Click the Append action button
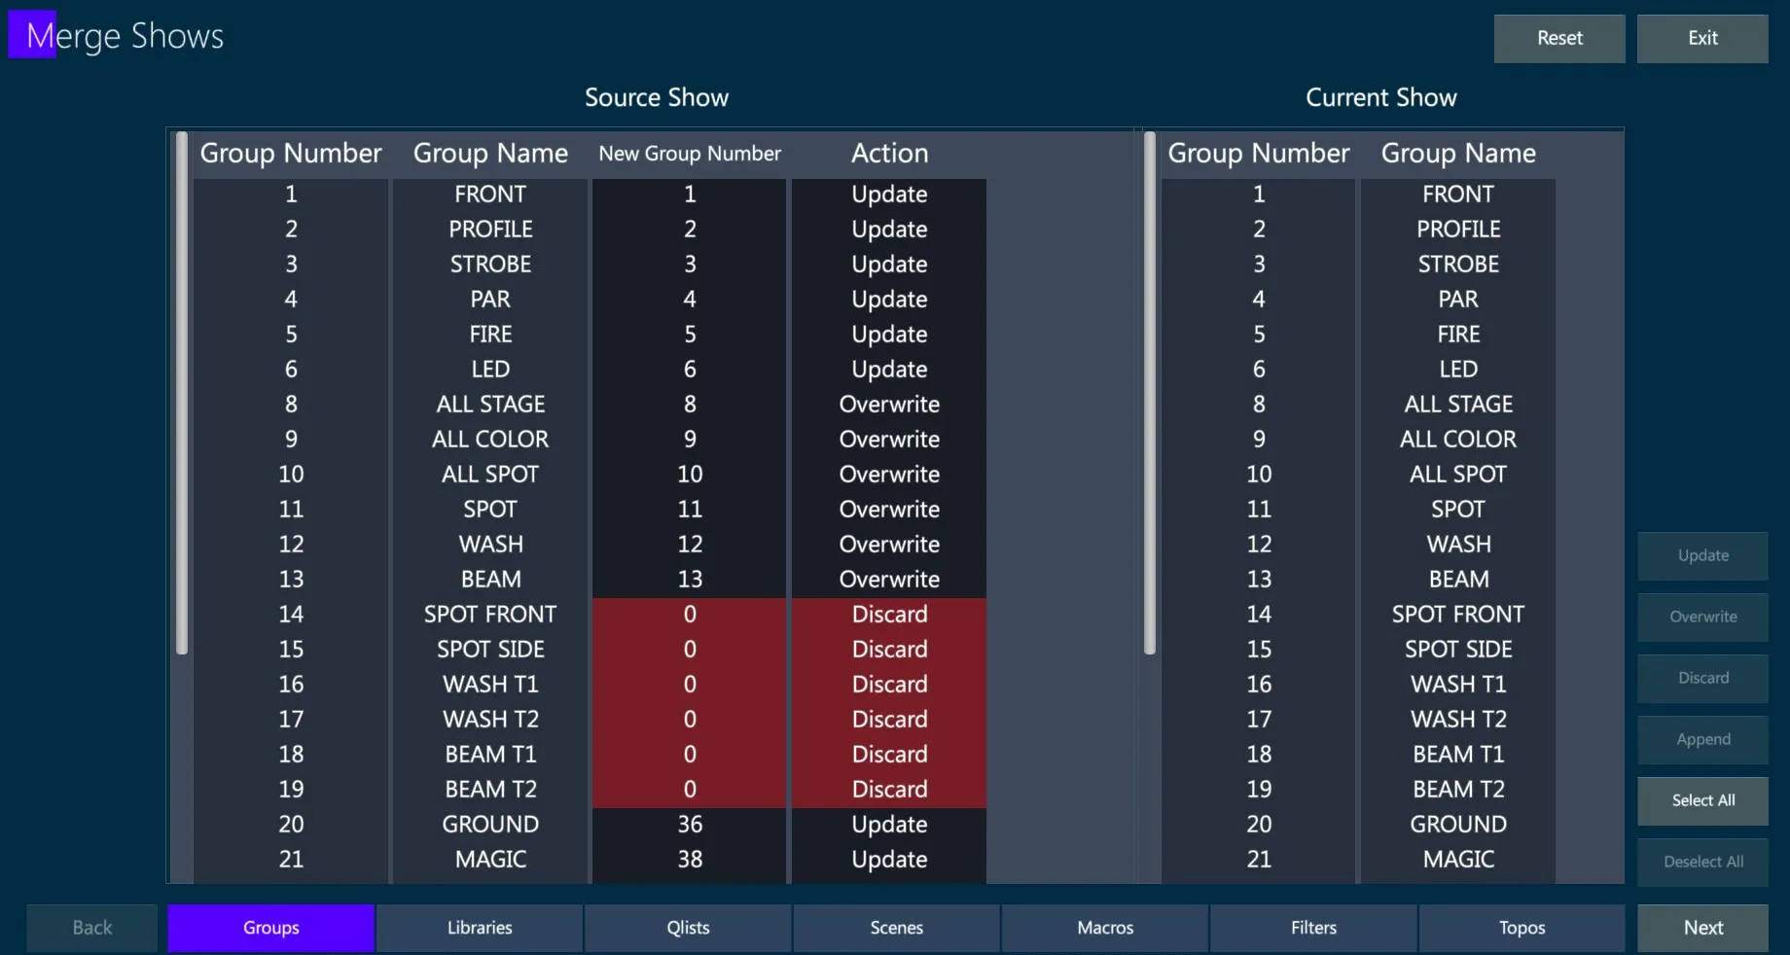1790x955 pixels. pyautogui.click(x=1702, y=740)
